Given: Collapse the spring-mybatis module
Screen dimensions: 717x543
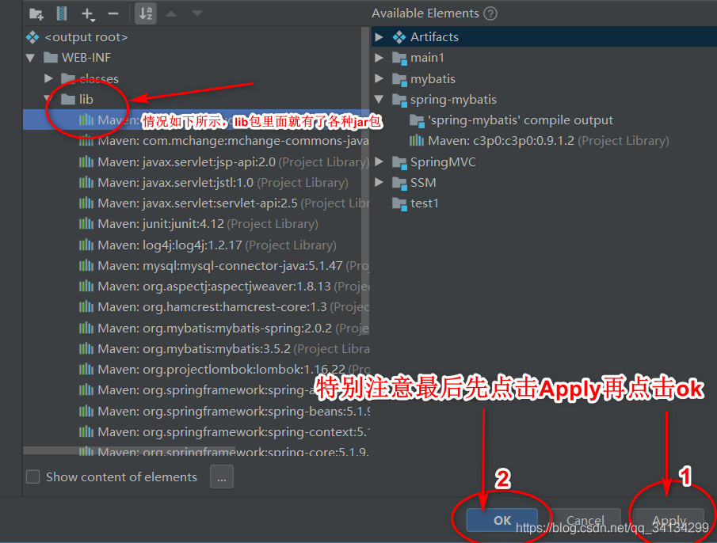Looking at the screenshot, I should pyautogui.click(x=379, y=99).
